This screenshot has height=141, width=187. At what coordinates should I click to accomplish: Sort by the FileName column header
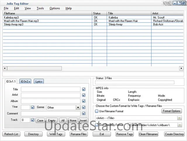(x=47, y=13)
